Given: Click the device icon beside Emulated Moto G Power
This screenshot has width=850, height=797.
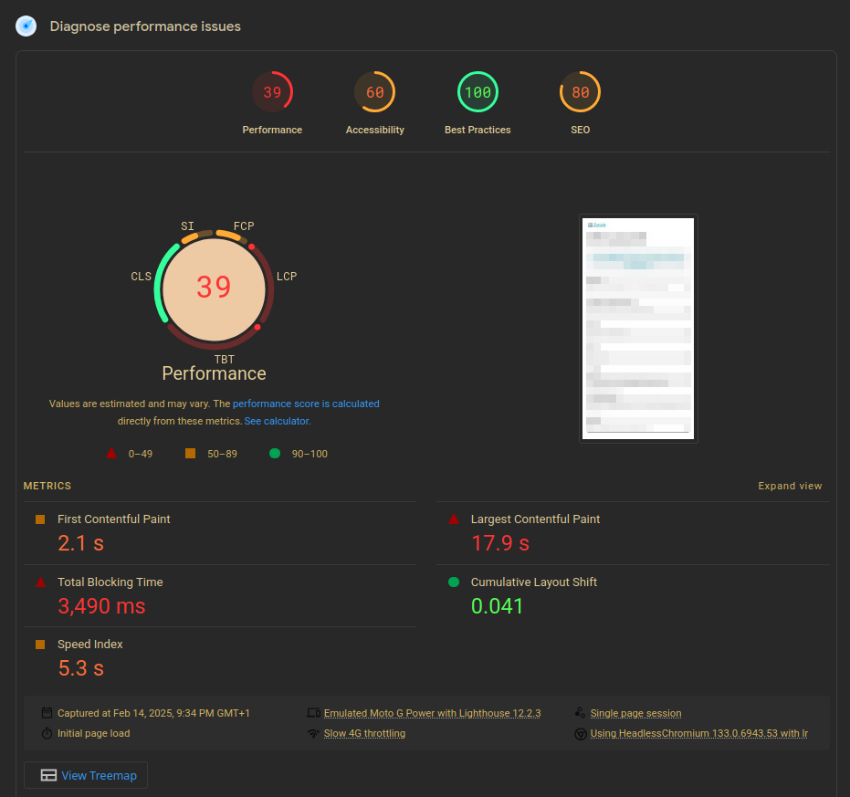Looking at the screenshot, I should [313, 713].
